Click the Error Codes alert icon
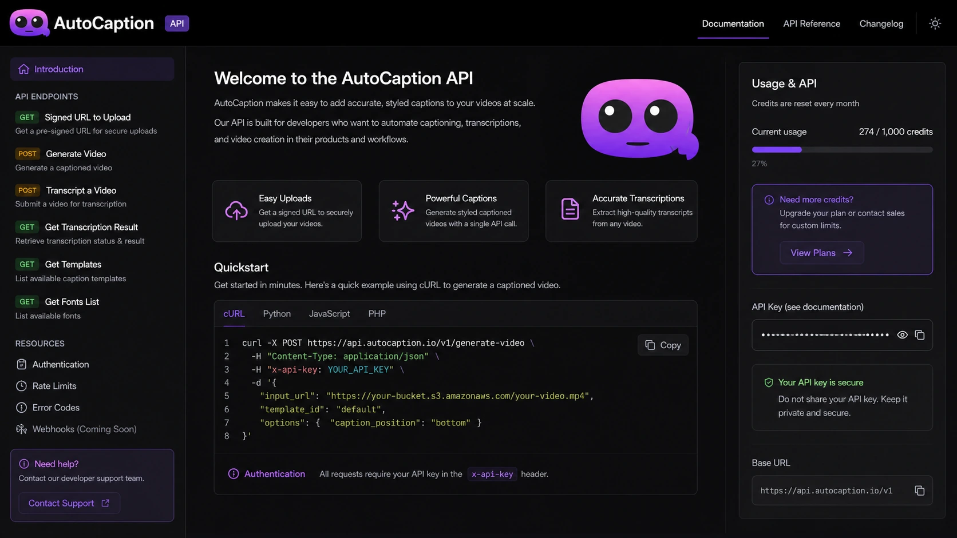Image resolution: width=957 pixels, height=538 pixels. click(x=21, y=408)
